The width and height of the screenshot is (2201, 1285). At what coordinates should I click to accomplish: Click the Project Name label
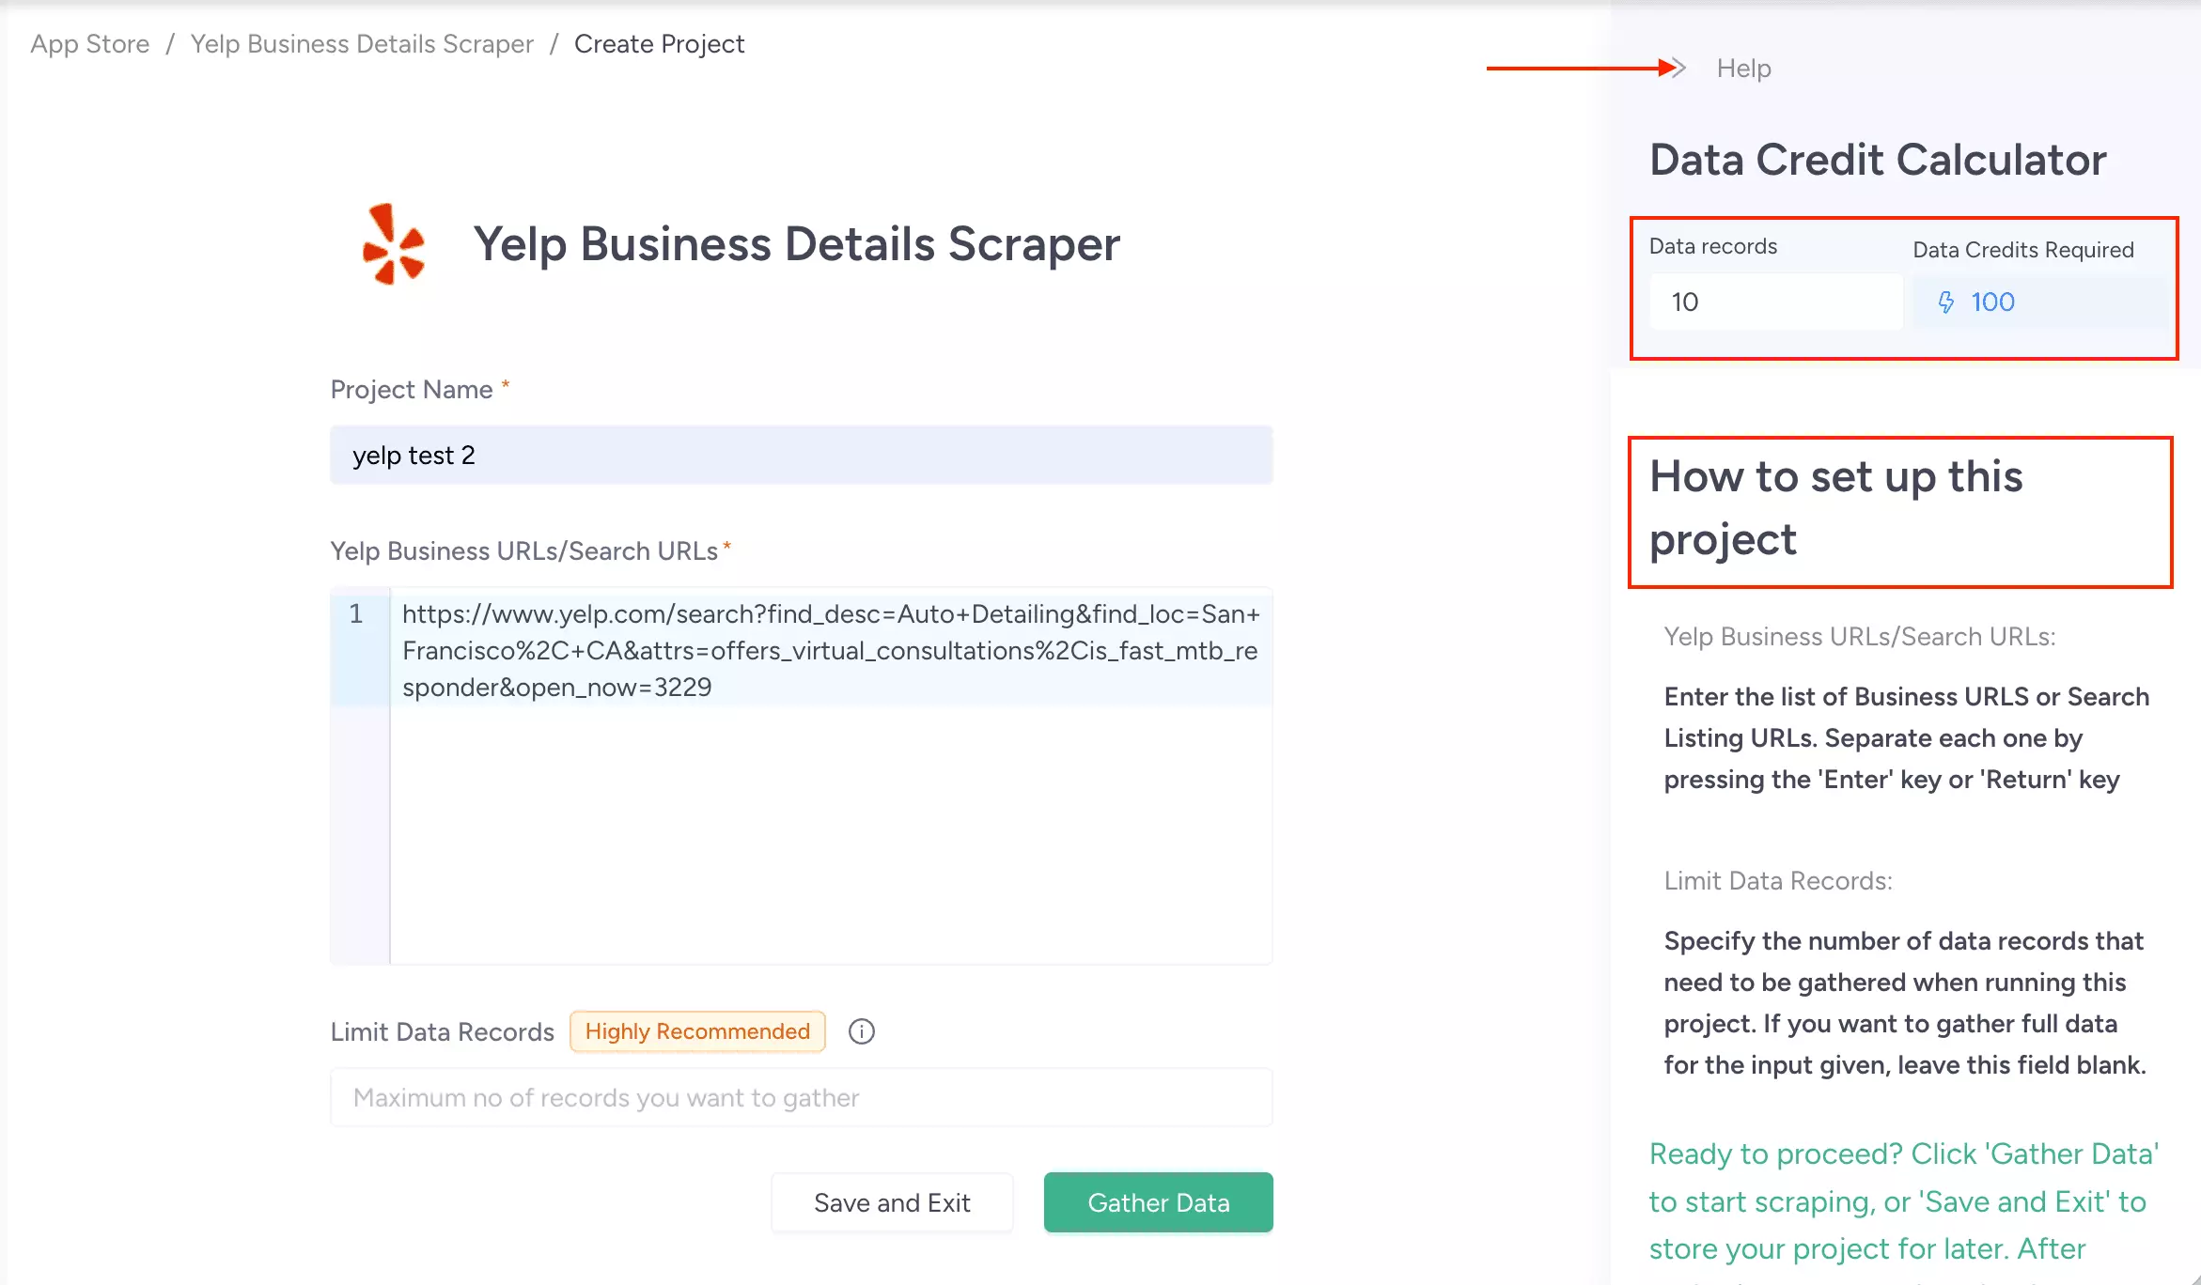412,390
